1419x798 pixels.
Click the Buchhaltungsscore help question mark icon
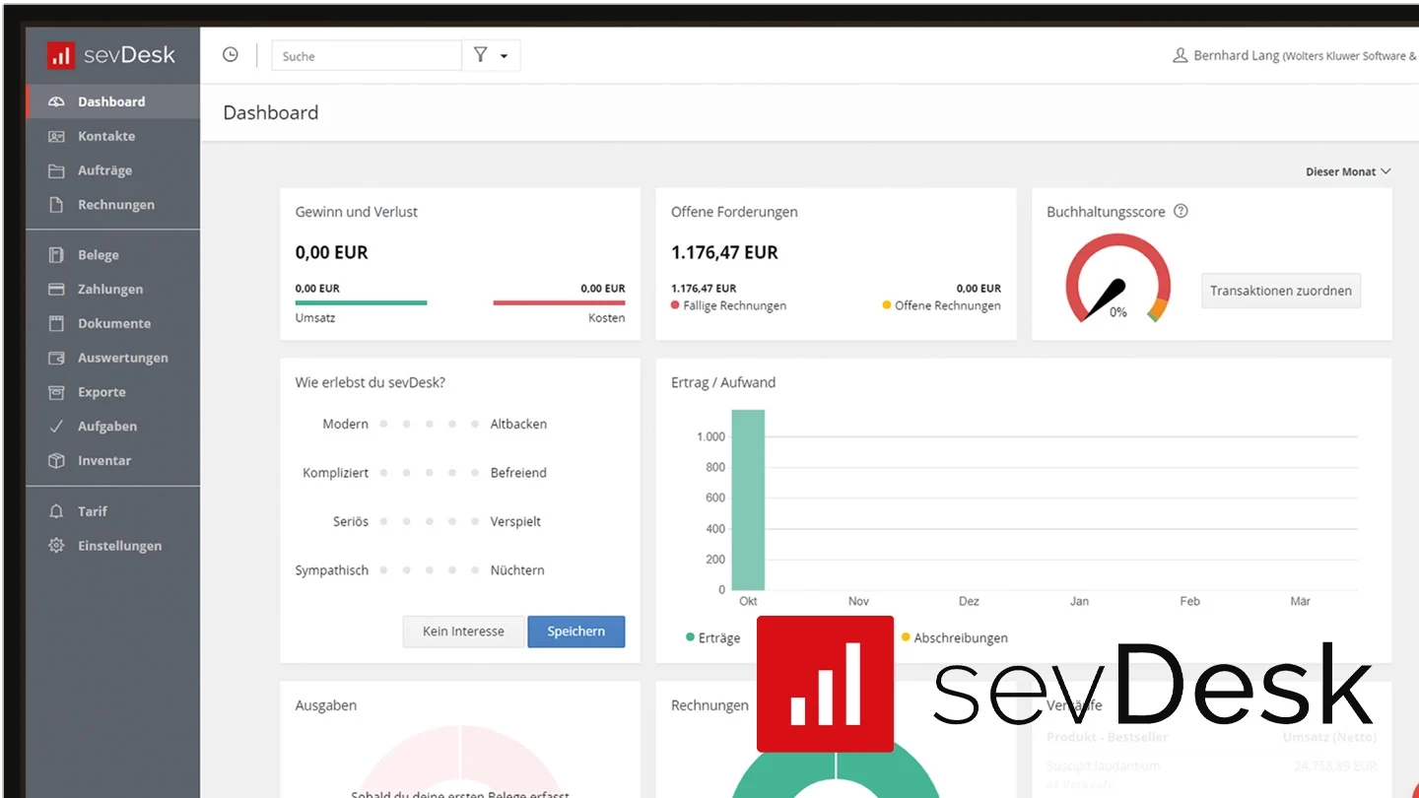click(x=1181, y=211)
